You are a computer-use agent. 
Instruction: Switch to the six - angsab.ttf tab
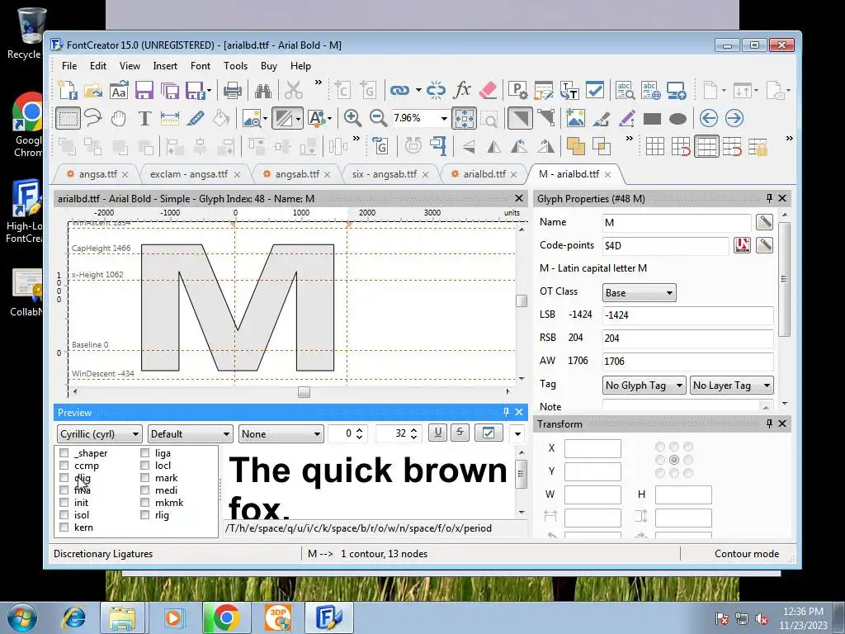tap(385, 174)
